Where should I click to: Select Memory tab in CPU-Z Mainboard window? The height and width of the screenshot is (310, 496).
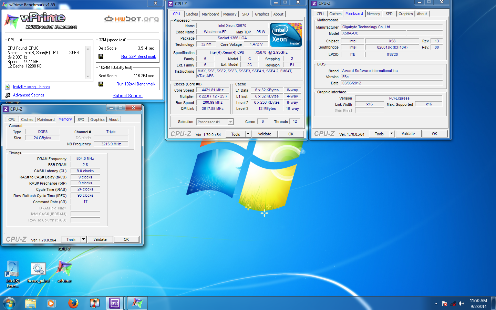373,14
